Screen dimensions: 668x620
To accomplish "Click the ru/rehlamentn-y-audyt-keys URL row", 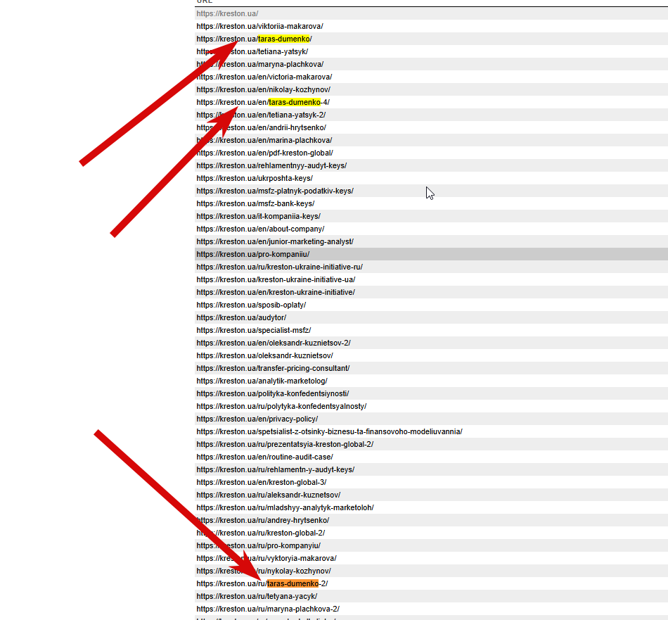I will pyautogui.click(x=431, y=470).
